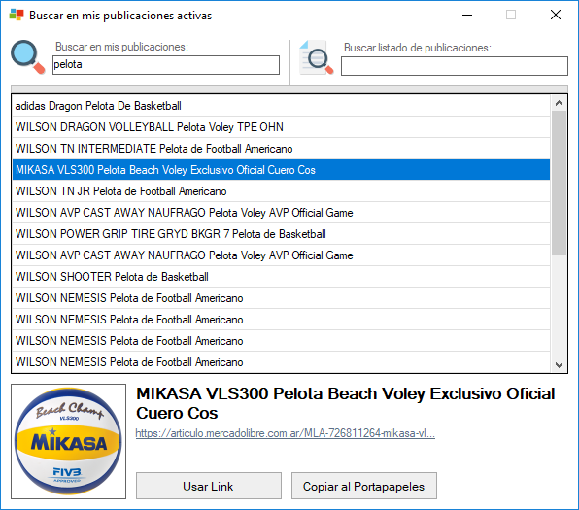Focus the 'Buscar listado de publicaciones' field
This screenshot has width=579, height=510.
tap(455, 66)
